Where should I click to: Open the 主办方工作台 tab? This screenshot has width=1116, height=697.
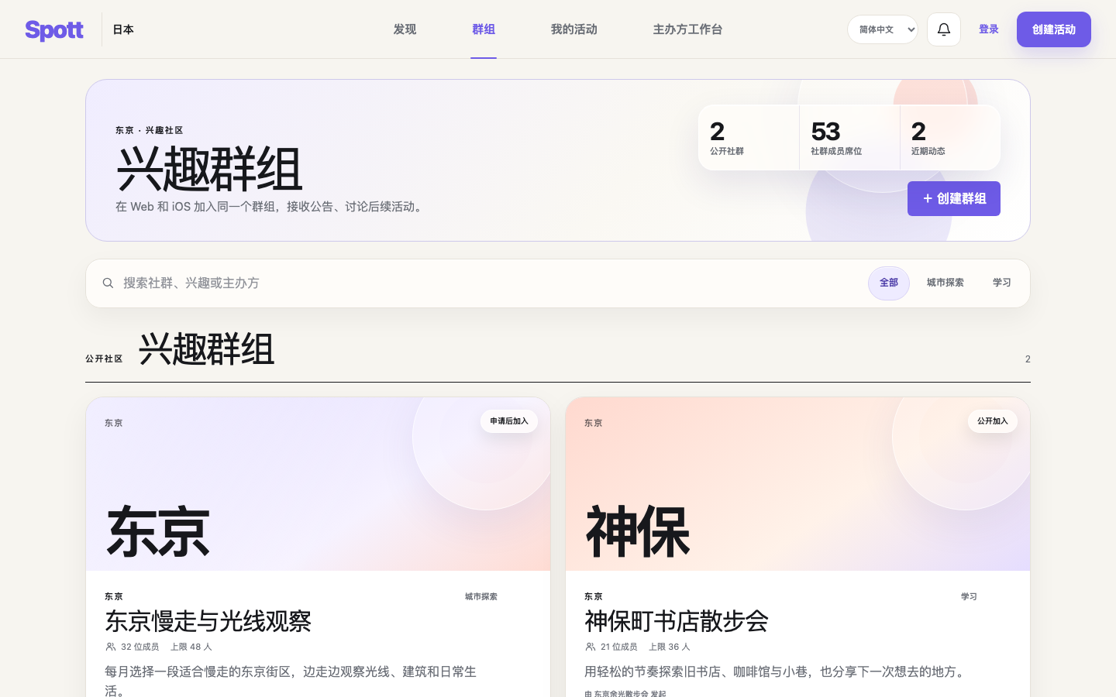687,29
